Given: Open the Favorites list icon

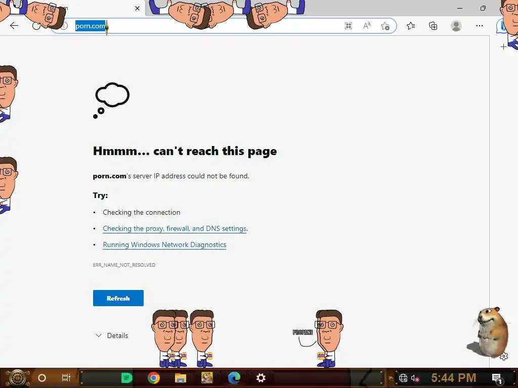Looking at the screenshot, I should [x=411, y=26].
